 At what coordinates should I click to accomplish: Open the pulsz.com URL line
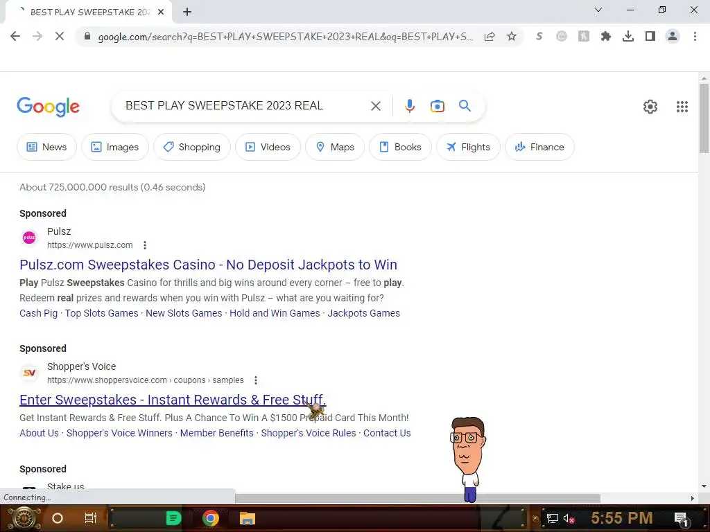[x=89, y=245]
